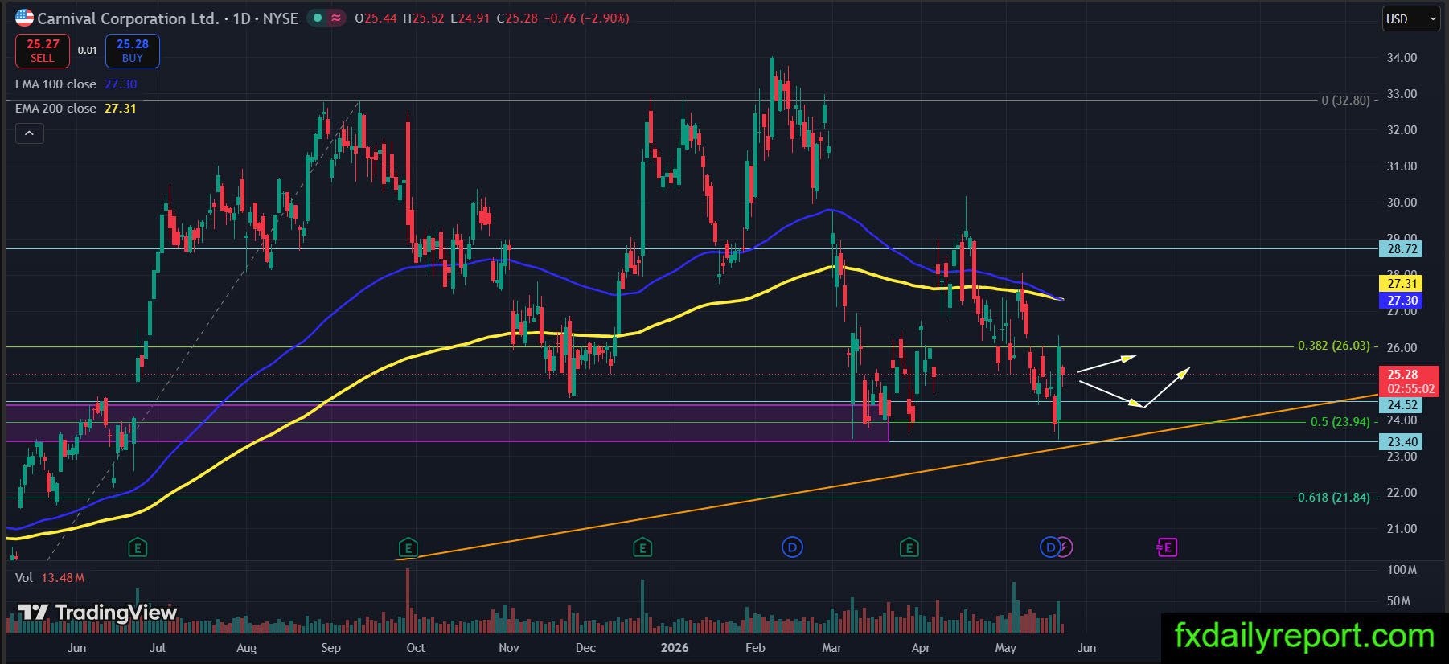Click the 0.01 spread value
The width and height of the screenshot is (1449, 664).
87,51
